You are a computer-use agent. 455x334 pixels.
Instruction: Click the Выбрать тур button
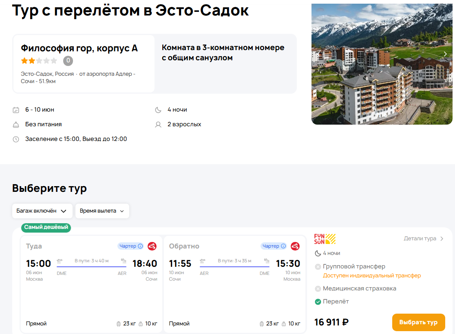click(x=418, y=322)
